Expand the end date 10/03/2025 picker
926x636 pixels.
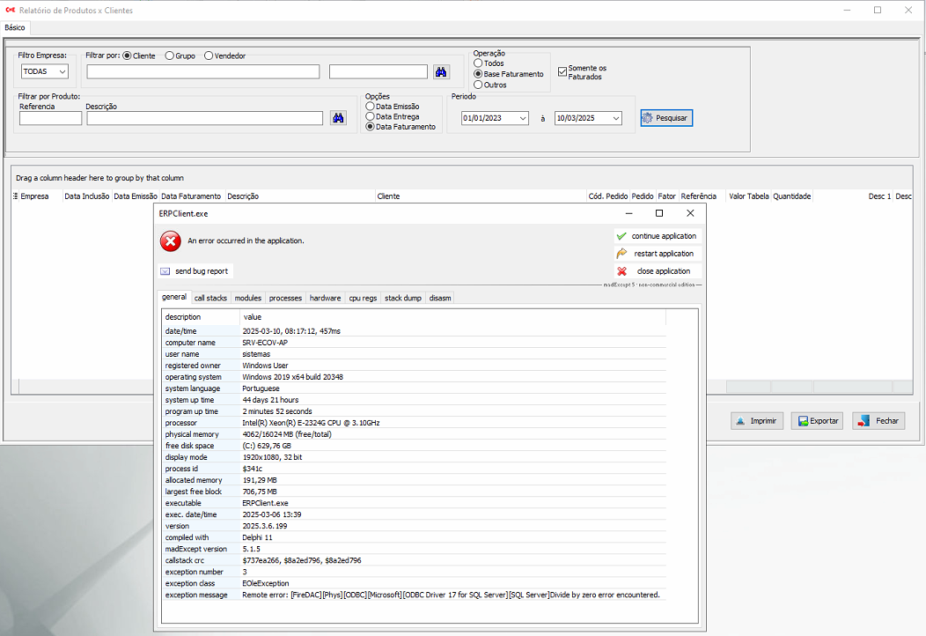[x=616, y=118]
